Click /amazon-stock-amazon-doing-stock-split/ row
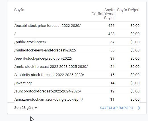Screen dimensions: 148x121 [x=77, y=99]
